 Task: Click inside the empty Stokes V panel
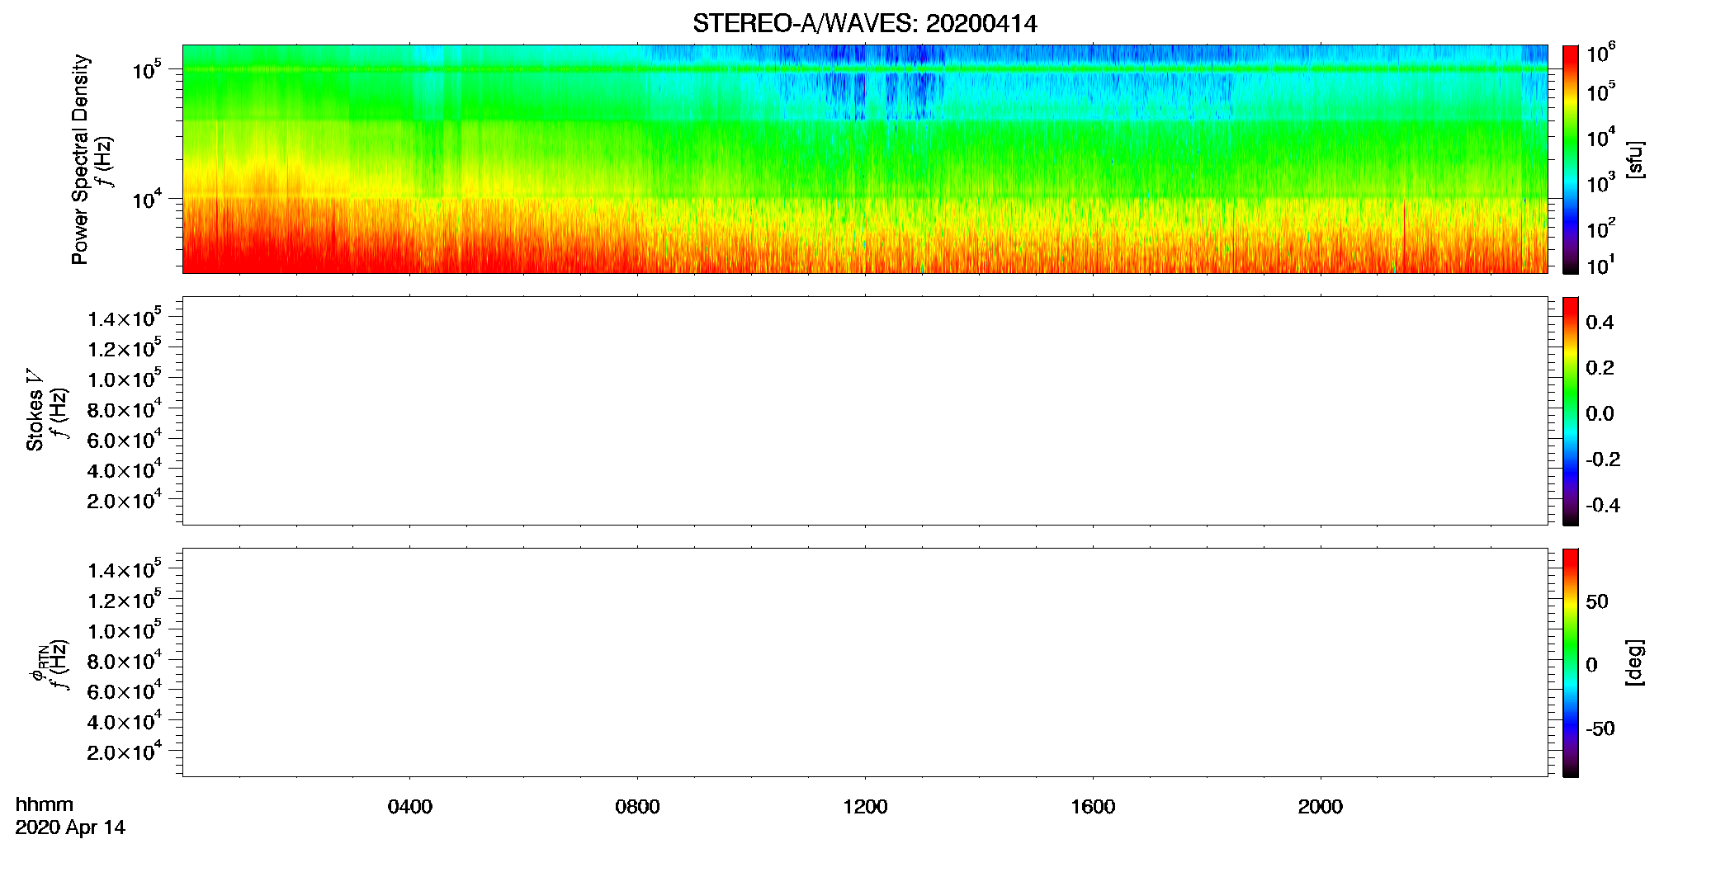tap(864, 411)
